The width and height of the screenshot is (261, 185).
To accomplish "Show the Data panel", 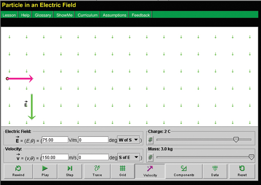I will [215, 171].
